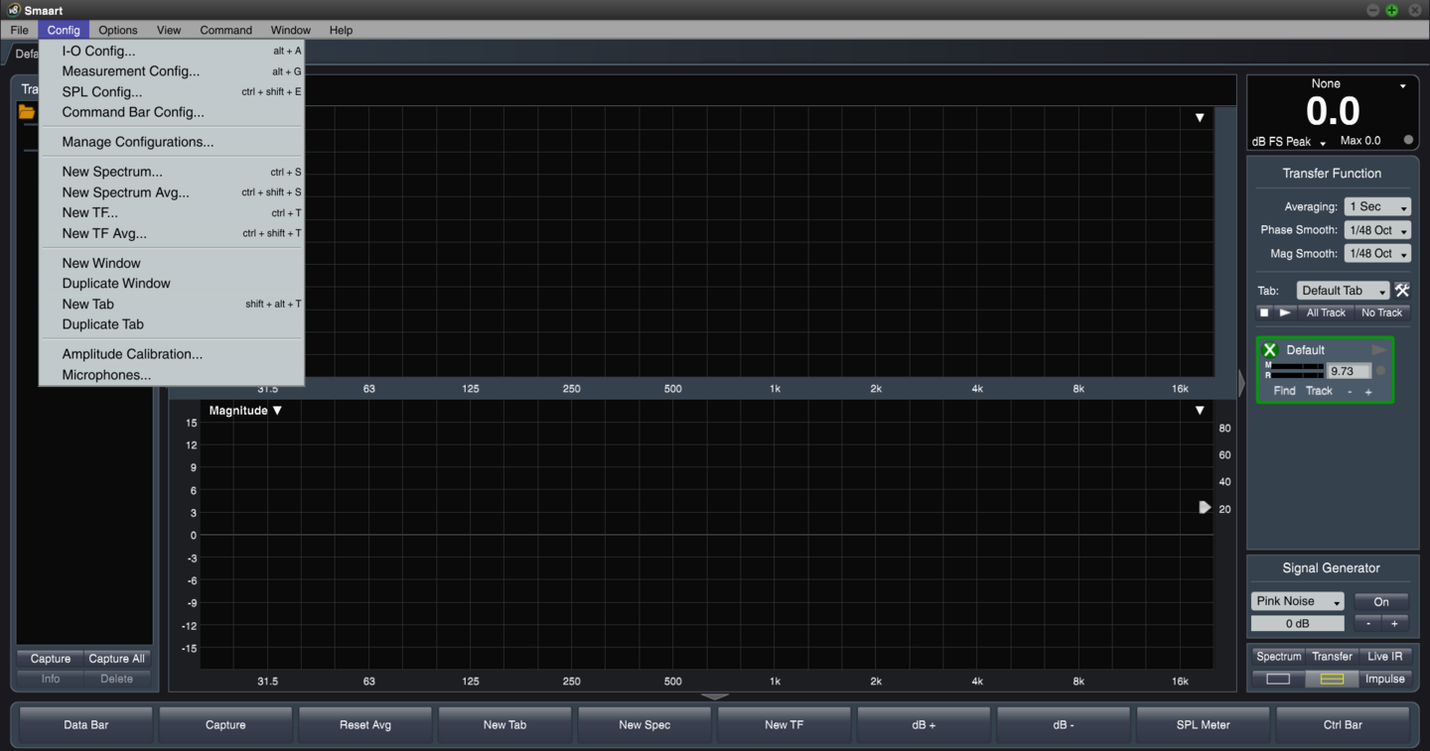Screen dimensions: 1430x751
Task: Click the play arrow on the Default measurement
Action: pyautogui.click(x=1378, y=349)
